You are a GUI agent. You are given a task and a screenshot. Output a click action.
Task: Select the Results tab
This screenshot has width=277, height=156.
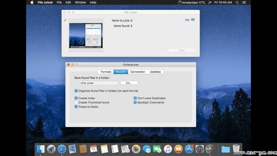tap(121, 72)
